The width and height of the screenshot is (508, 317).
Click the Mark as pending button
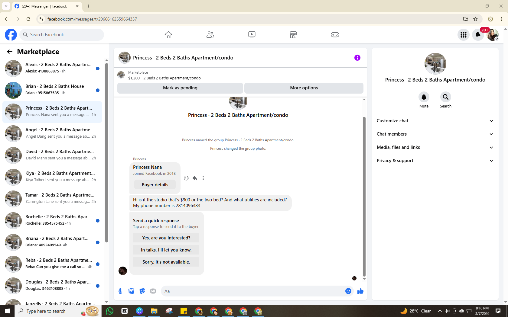tap(180, 88)
